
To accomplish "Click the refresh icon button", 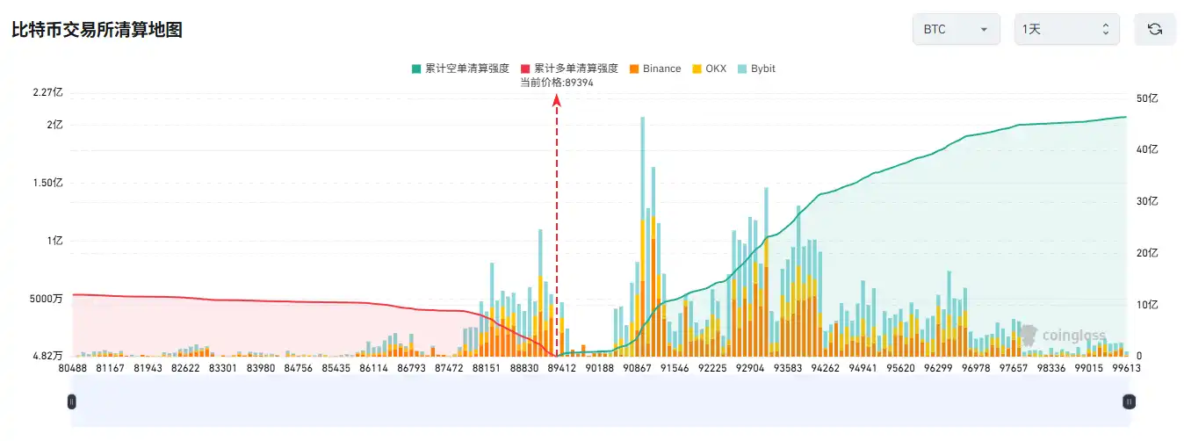I will pos(1155,29).
